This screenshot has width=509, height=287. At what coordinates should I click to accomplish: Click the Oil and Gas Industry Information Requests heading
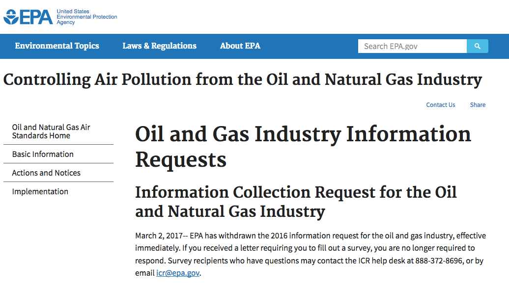(x=303, y=147)
